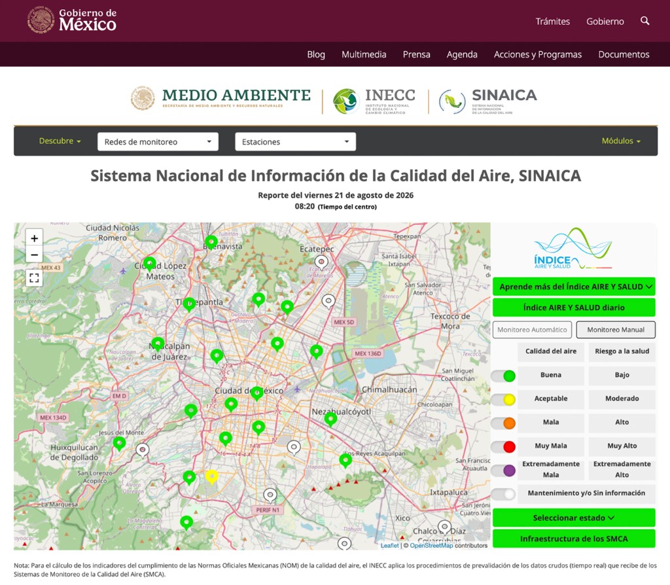Screen dimensions: 670x585
Task: Click the Medio Ambiente logo
Action: [x=220, y=98]
